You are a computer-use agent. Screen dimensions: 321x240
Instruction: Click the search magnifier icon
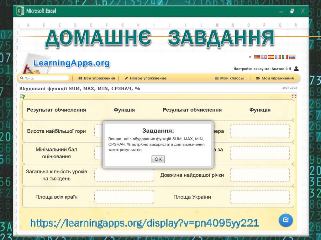22,78
